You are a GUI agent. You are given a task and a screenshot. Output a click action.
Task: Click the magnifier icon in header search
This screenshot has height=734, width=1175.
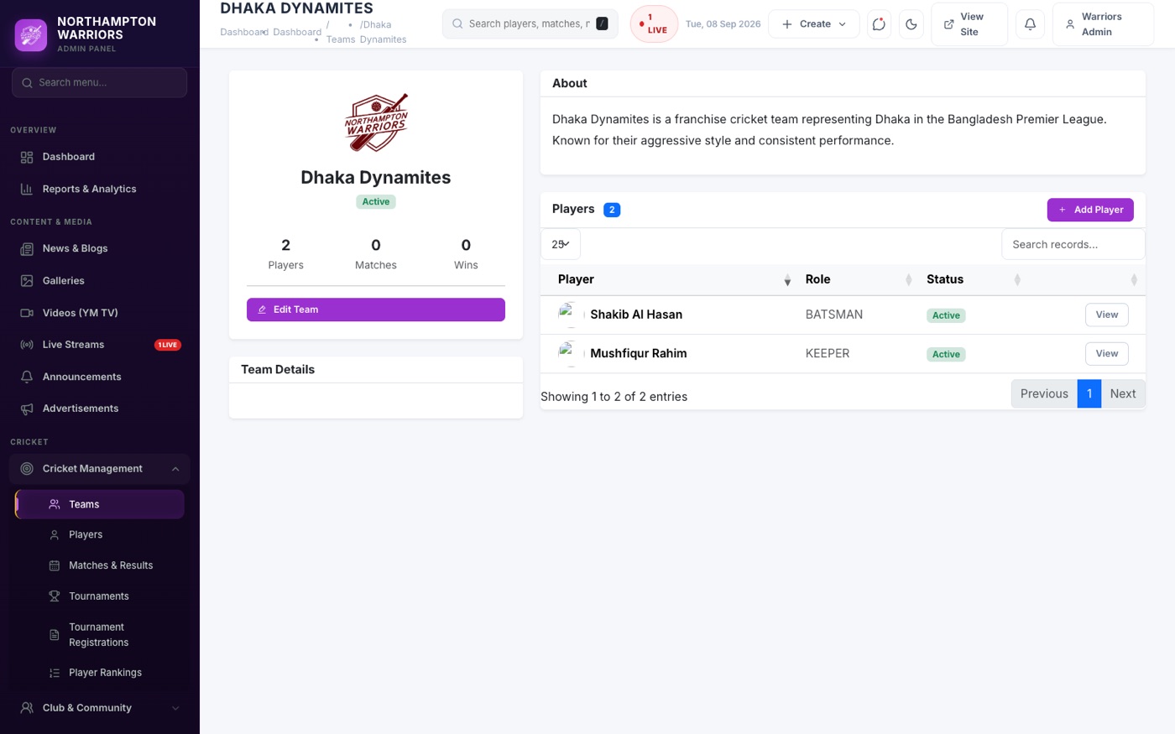click(457, 24)
